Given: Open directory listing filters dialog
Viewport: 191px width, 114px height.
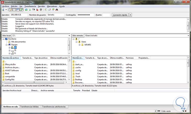Looking at the screenshot, I should pyautogui.click(x=46, y=10).
